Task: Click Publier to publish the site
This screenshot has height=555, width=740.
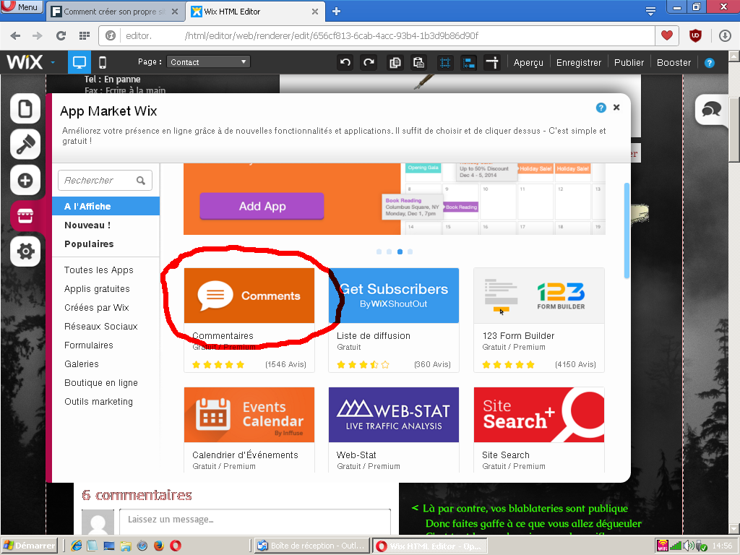Action: tap(629, 62)
